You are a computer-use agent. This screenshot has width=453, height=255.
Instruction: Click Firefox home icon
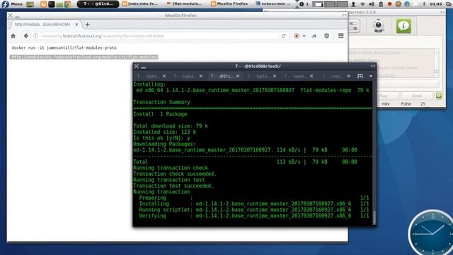(13, 36)
